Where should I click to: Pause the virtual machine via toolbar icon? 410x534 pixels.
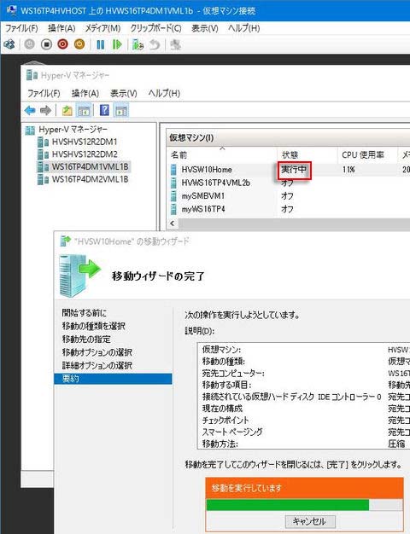(100, 44)
